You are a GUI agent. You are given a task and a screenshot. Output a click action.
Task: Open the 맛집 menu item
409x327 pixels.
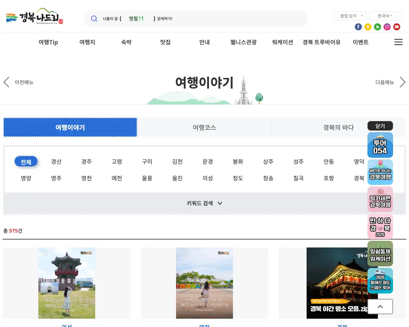tap(165, 42)
